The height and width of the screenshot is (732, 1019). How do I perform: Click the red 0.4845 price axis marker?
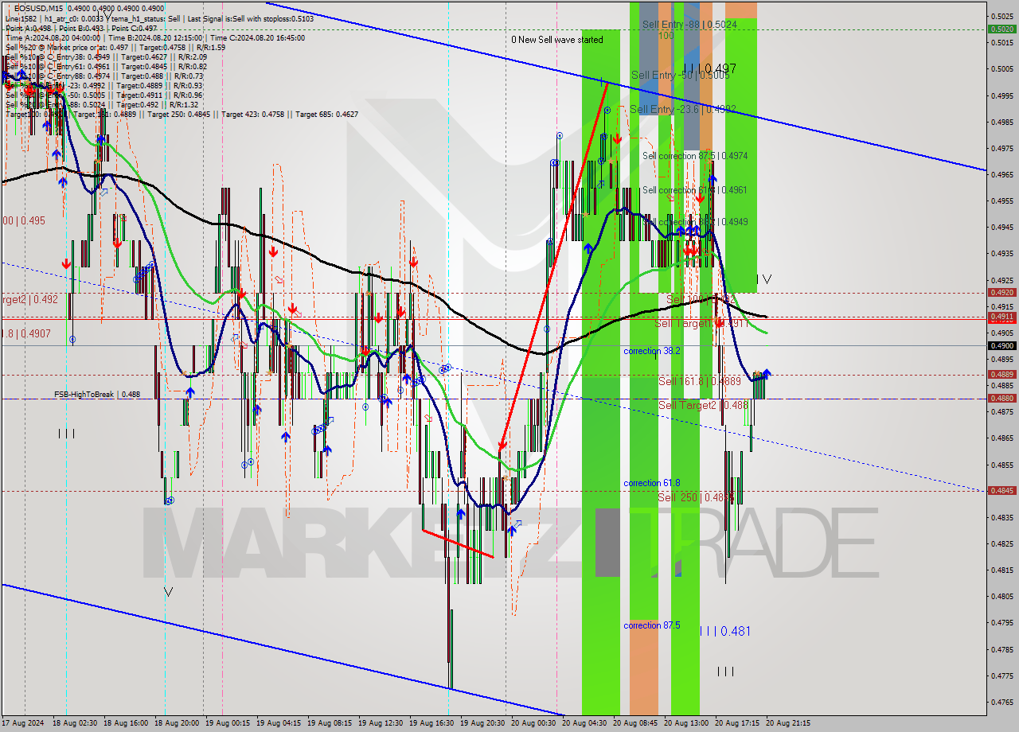pyautogui.click(x=1001, y=490)
